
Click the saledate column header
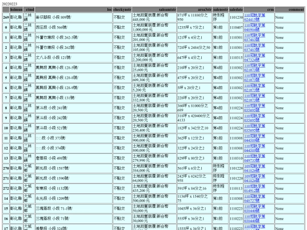pos(236,10)
